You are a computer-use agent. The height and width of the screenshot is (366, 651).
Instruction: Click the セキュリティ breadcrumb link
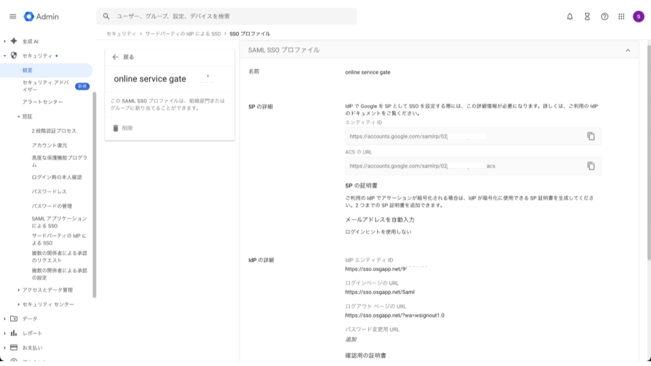coord(120,33)
